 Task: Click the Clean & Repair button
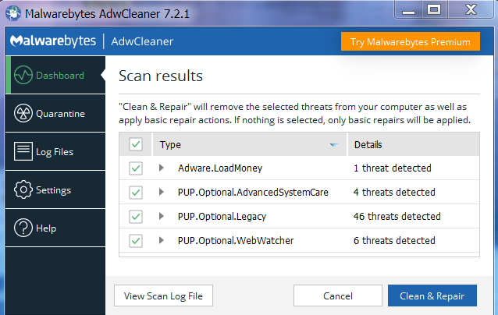[432, 296]
